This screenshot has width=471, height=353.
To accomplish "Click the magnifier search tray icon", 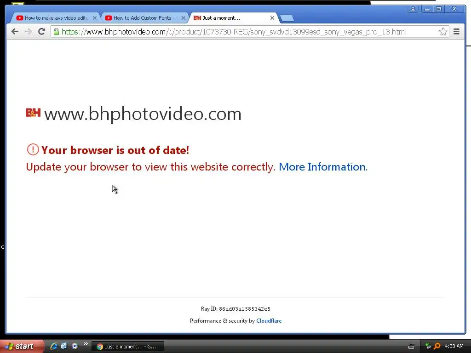I will (x=437, y=346).
